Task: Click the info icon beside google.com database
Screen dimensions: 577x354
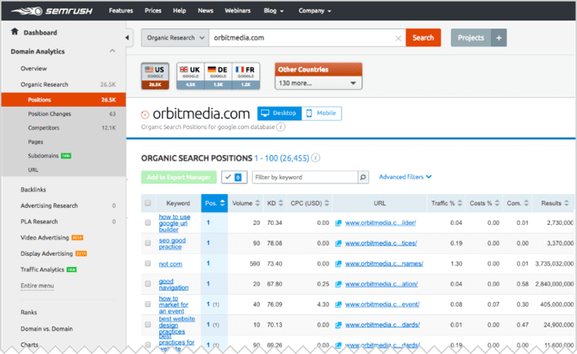Action: 280,127
